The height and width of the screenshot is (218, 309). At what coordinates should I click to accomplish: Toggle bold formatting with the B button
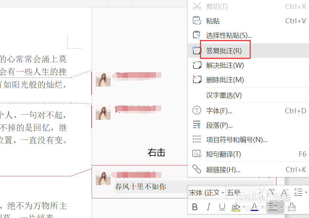point(194,207)
